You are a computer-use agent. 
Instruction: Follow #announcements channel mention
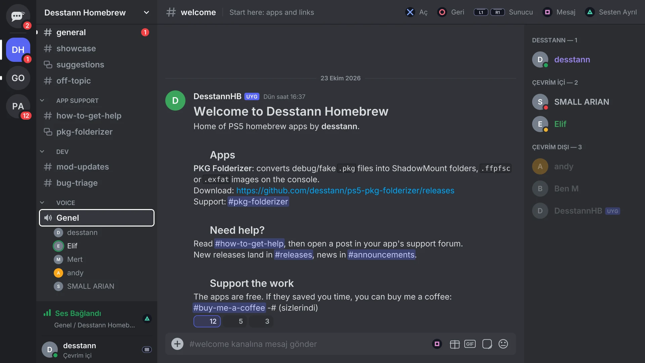pyautogui.click(x=382, y=255)
